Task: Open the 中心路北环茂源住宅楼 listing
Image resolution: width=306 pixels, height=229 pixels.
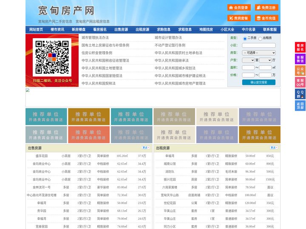Action: click(42, 195)
